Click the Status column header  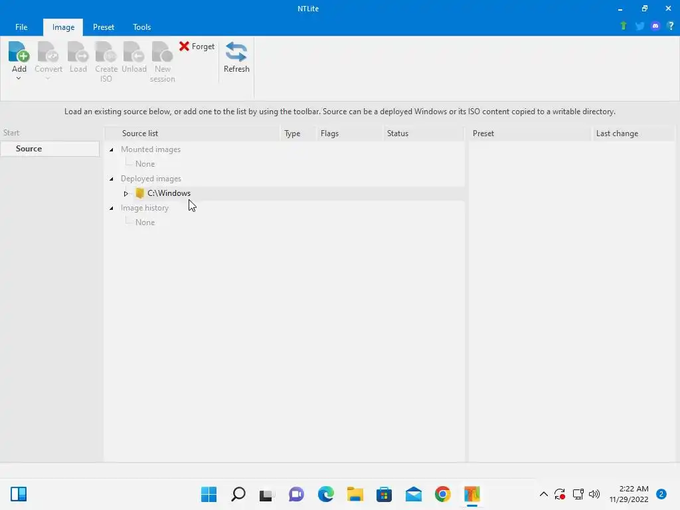pyautogui.click(x=424, y=133)
